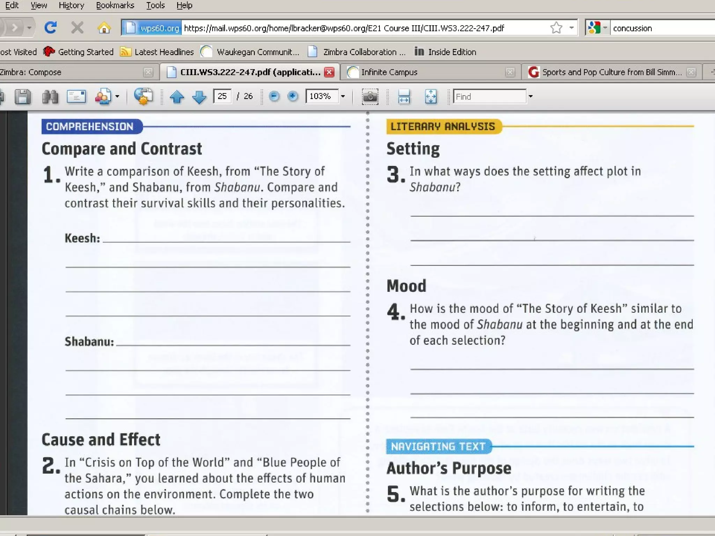Expand the 103% zoom level dropdown
Image resolution: width=715 pixels, height=536 pixels.
coord(343,96)
